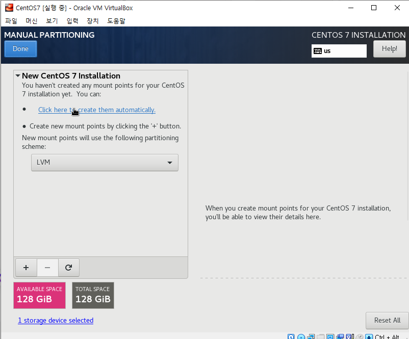Click the network adapters status icon
This screenshot has width=409, height=339.
click(x=311, y=336)
